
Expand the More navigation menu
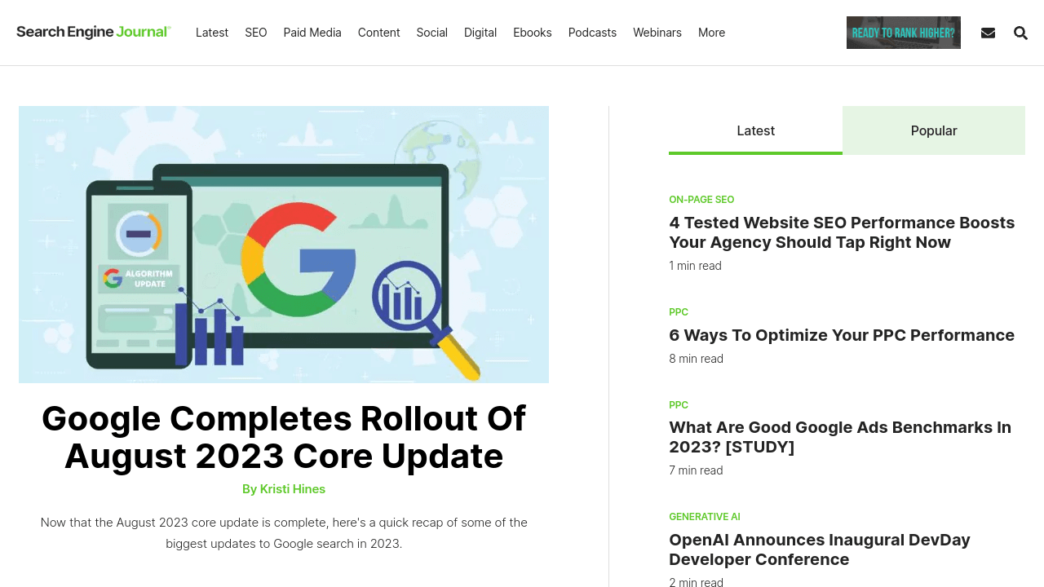(x=711, y=33)
